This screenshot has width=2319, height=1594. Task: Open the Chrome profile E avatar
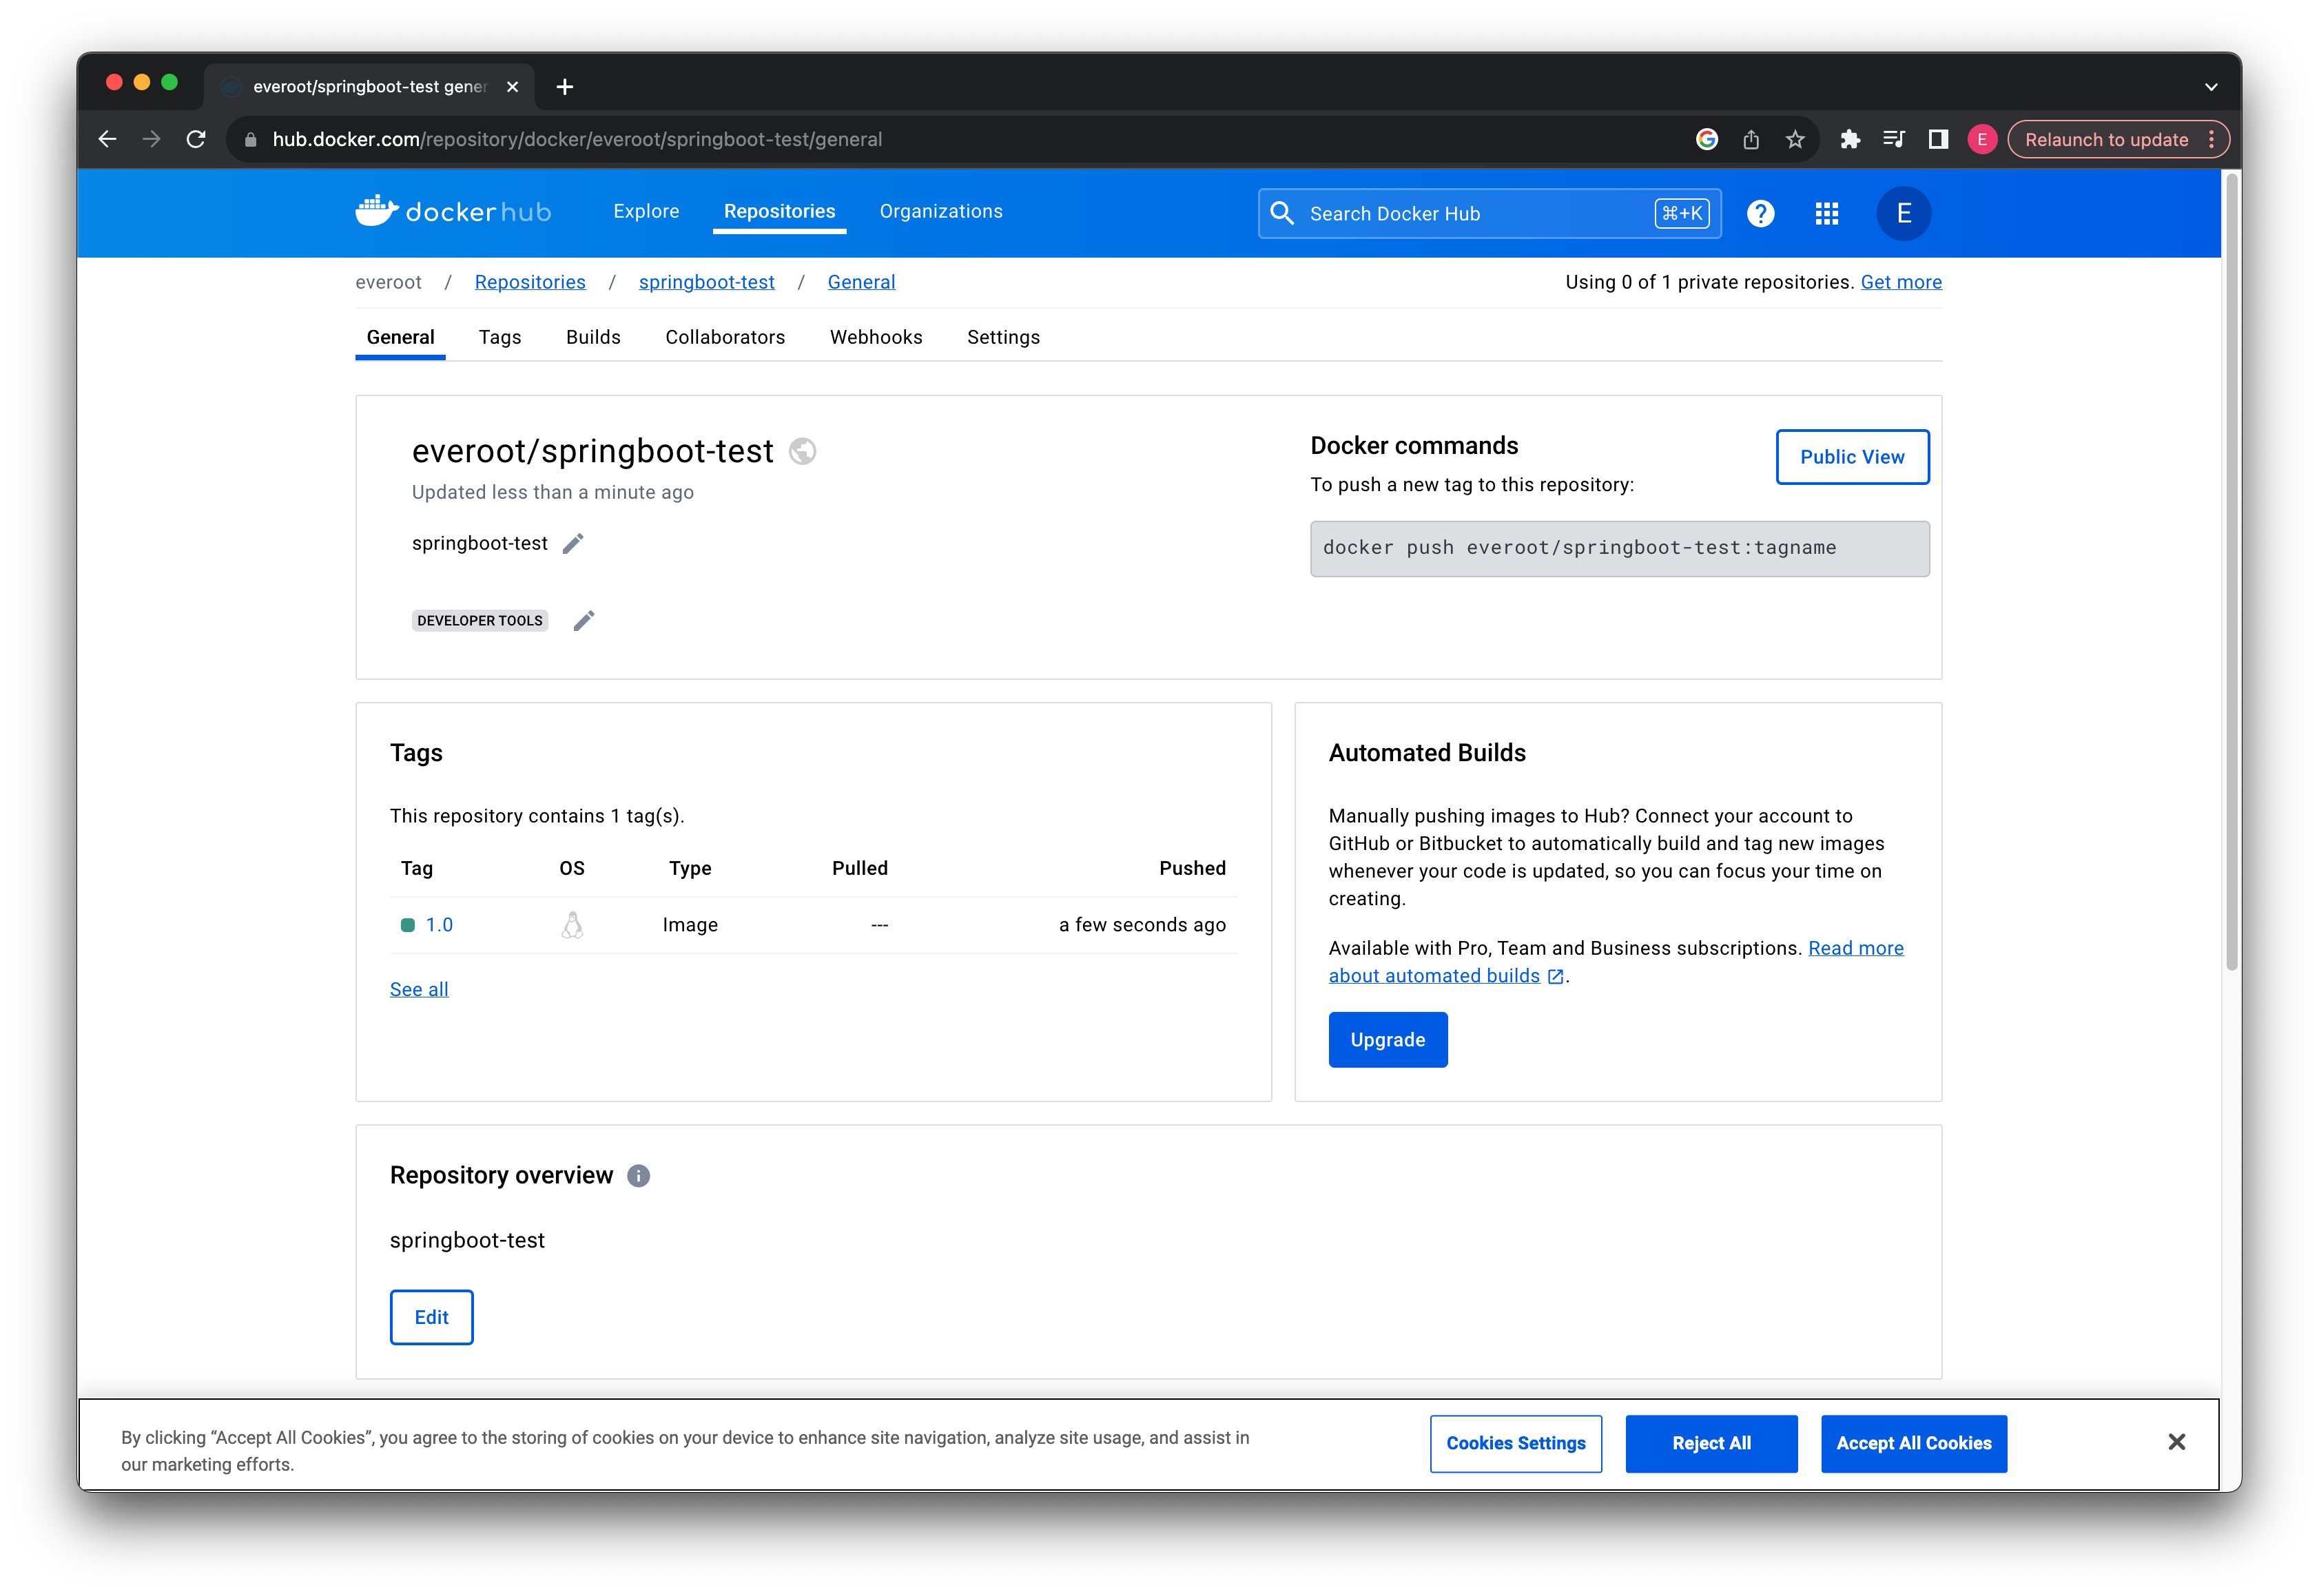click(x=1981, y=140)
